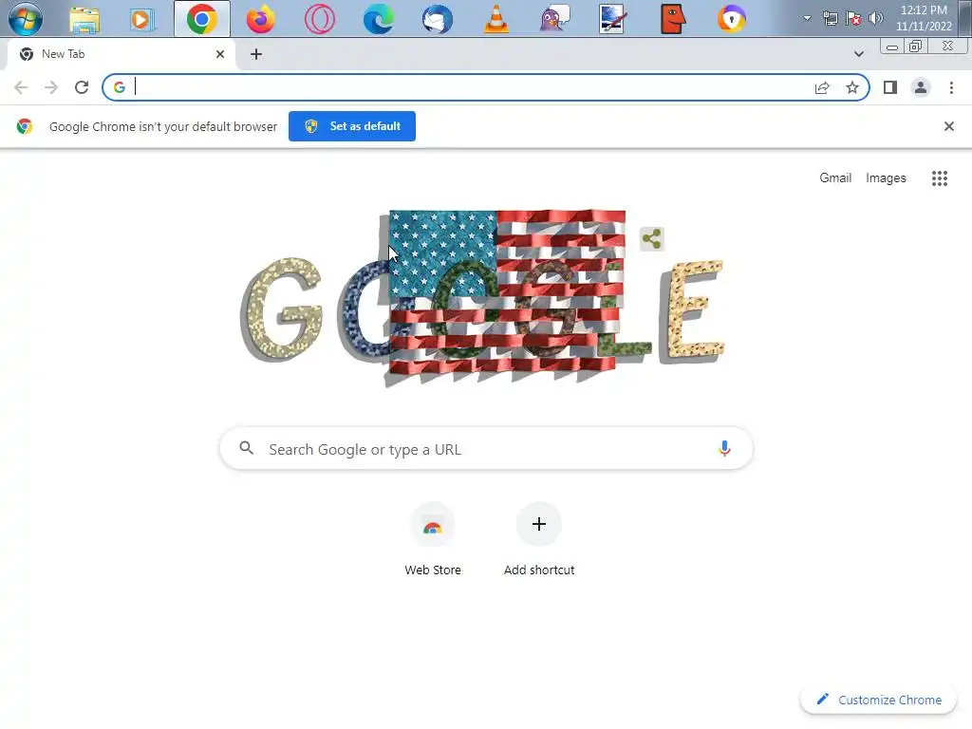Image resolution: width=972 pixels, height=729 pixels.
Task: Open the Chrome three-dot menu
Action: pos(951,87)
